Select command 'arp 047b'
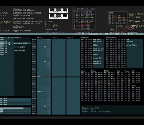Image resolution: width=144 pixels, height=125 pixels. [x=97, y=41]
